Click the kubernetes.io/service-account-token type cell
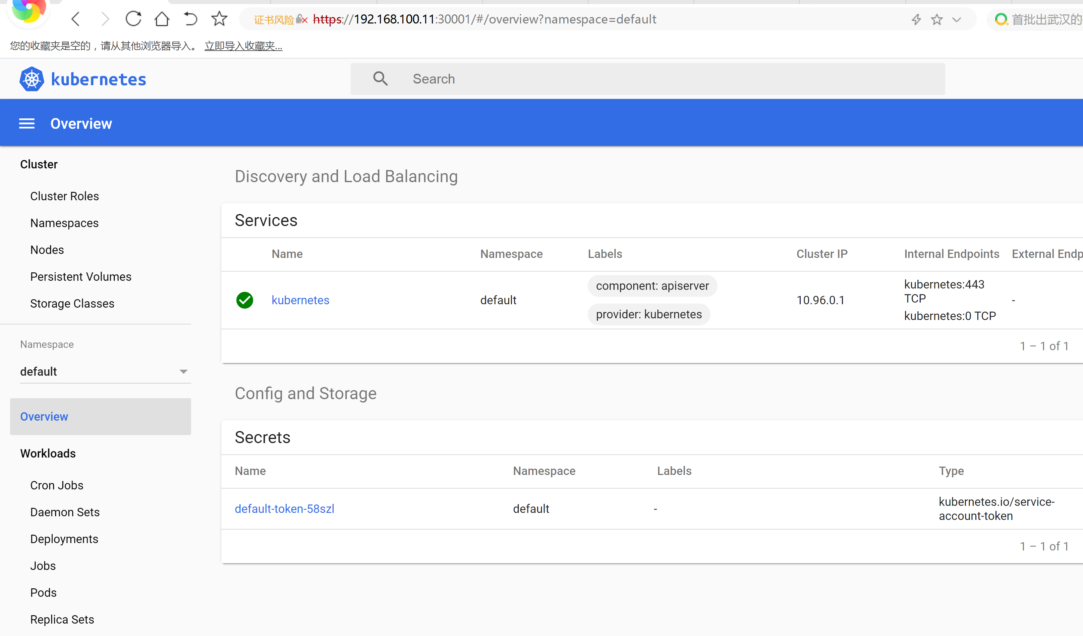Viewport: 1083px width, 636px height. coord(996,509)
